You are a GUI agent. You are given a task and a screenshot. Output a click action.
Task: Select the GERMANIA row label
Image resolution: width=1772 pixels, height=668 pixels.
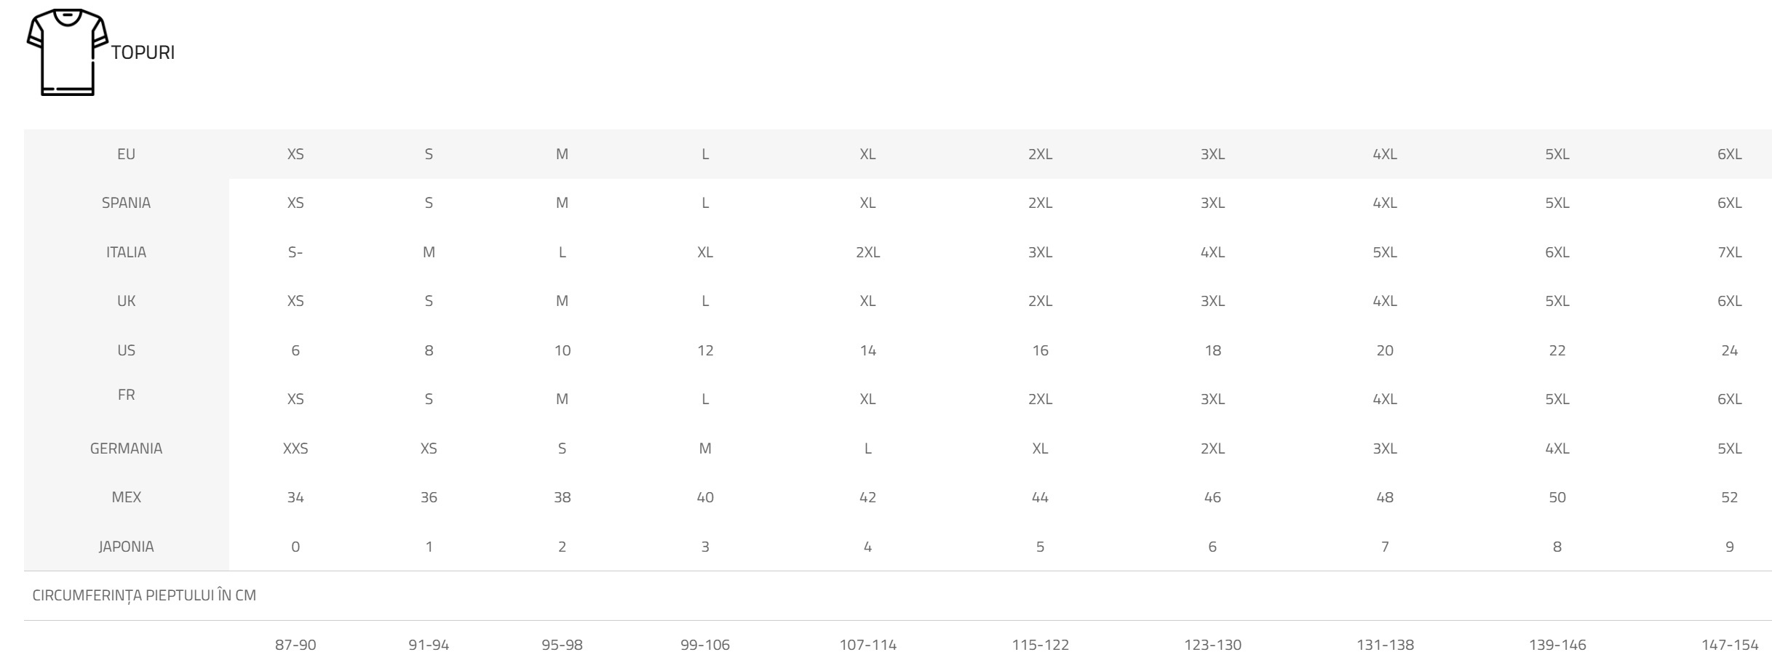[126, 448]
